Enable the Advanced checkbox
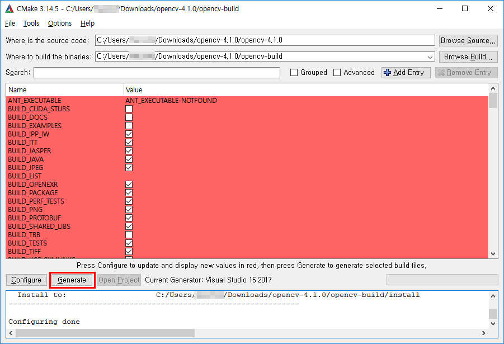Viewport: 504px width, 344px height. coord(337,73)
